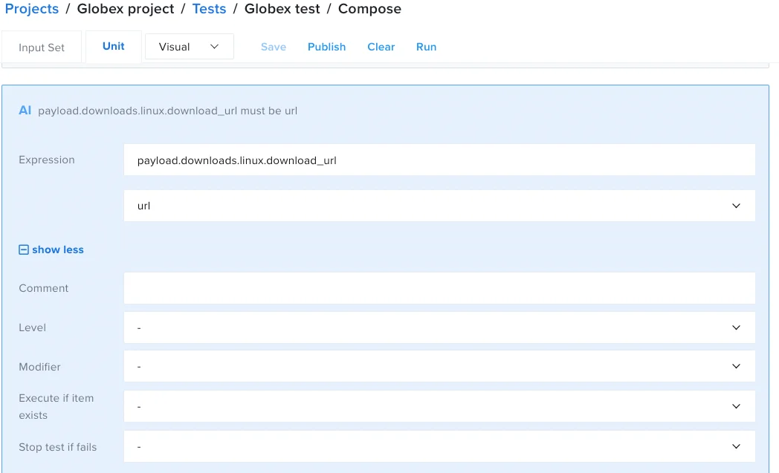Focus the Expression input field
The height and width of the screenshot is (473, 779).
439,160
